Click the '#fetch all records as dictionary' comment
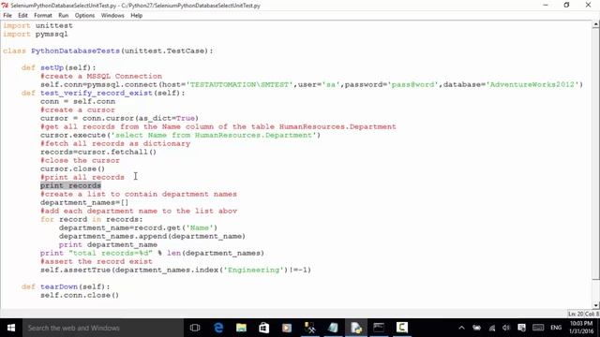 [115, 143]
